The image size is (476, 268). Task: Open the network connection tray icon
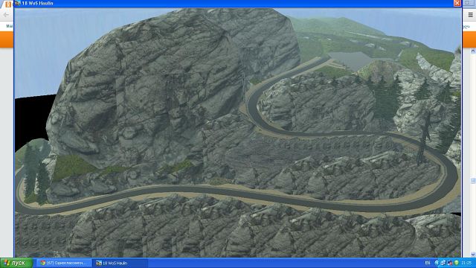(x=443, y=263)
